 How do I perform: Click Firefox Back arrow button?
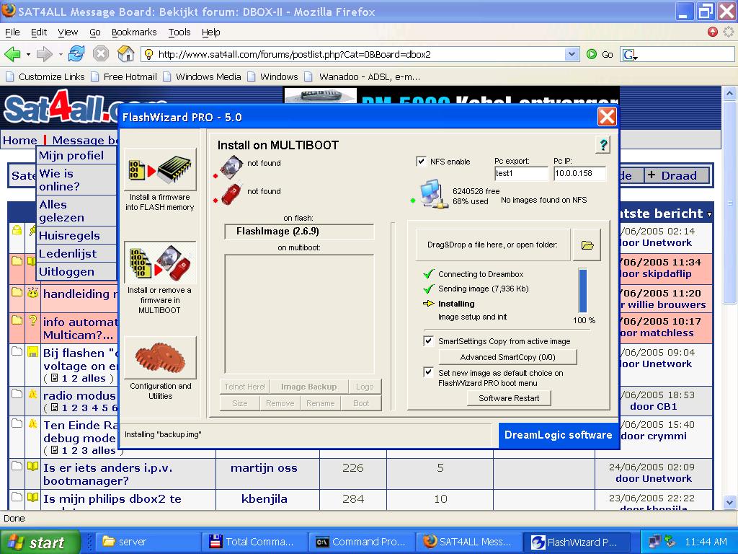13,54
